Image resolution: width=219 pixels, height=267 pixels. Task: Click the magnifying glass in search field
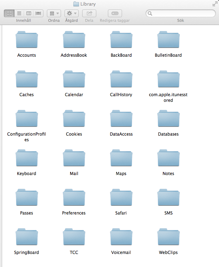tap(150, 13)
